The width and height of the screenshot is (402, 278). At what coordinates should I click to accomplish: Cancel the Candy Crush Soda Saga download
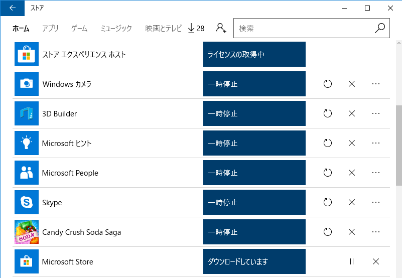352,232
